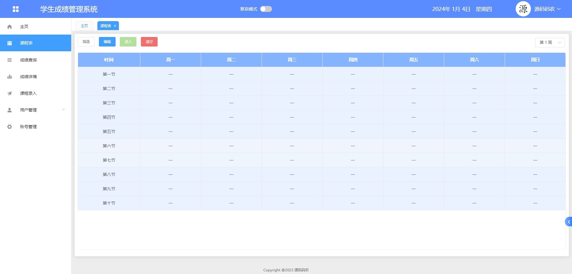
Task: Select the 第一节 row label
Action: tap(109, 74)
